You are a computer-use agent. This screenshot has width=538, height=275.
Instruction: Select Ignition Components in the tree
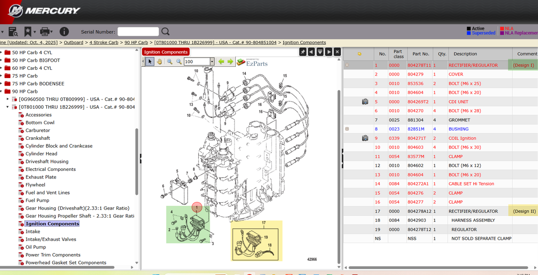pos(52,224)
